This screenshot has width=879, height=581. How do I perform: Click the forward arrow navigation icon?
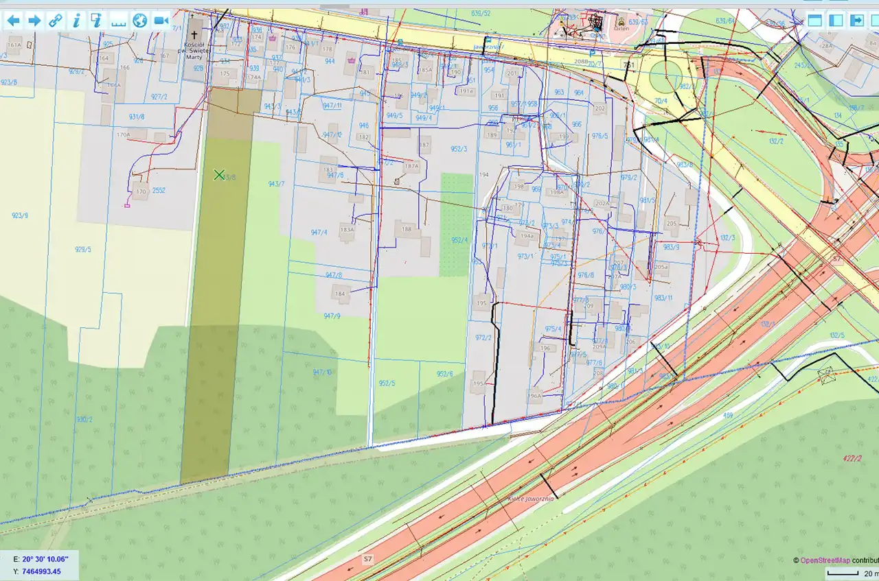[34, 21]
